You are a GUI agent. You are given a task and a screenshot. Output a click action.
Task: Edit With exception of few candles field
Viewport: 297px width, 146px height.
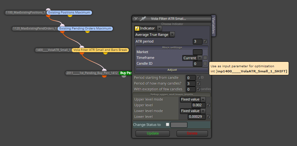point(191,89)
